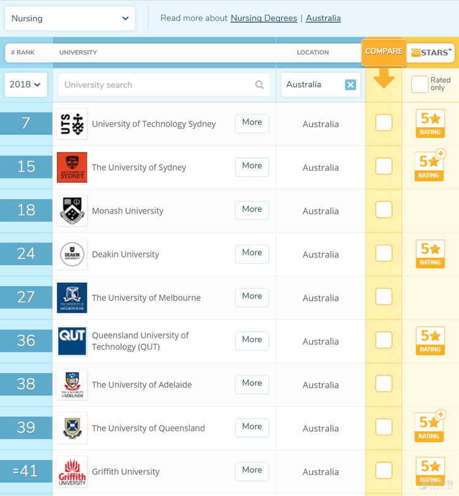This screenshot has width=459, height=496.
Task: Click the Monash University crest logo
Action: (x=72, y=210)
